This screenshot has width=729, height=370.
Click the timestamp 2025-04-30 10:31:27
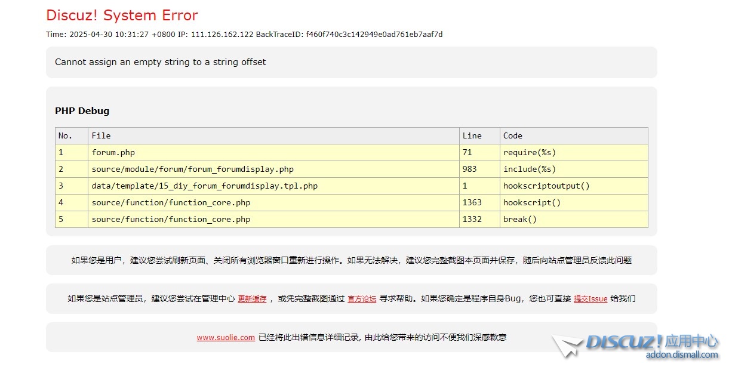(109, 35)
